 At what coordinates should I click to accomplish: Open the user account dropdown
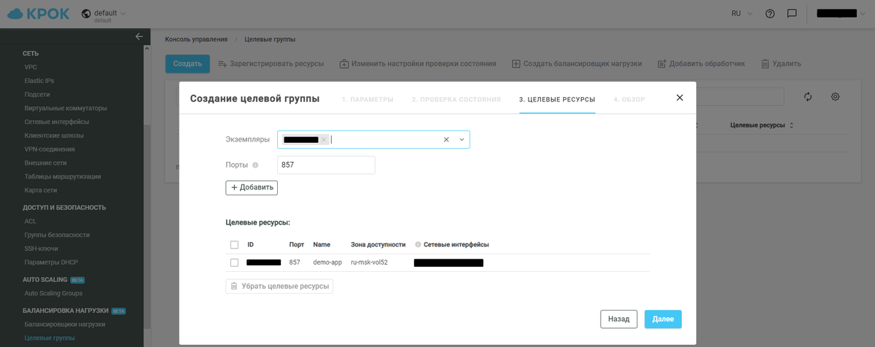coord(841,14)
